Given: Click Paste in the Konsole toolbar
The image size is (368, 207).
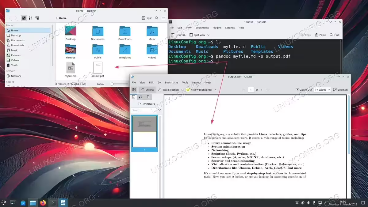Looking at the screenshot, I should pyautogui.click(x=320, y=35).
